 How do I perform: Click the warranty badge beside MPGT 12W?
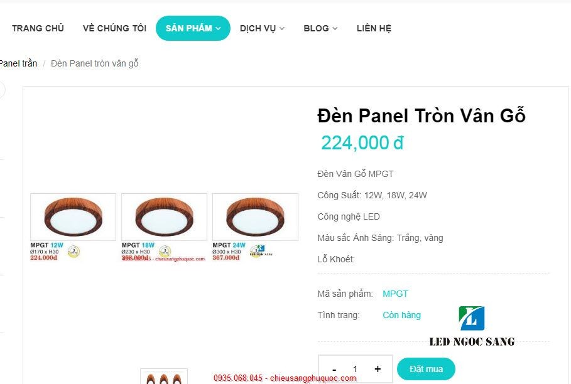(74, 251)
